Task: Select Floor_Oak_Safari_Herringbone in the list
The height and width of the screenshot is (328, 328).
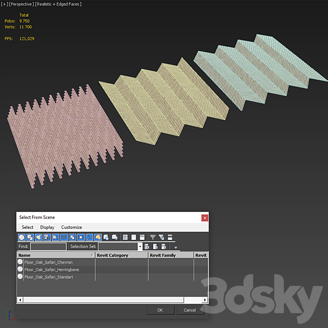Action: tap(52, 270)
